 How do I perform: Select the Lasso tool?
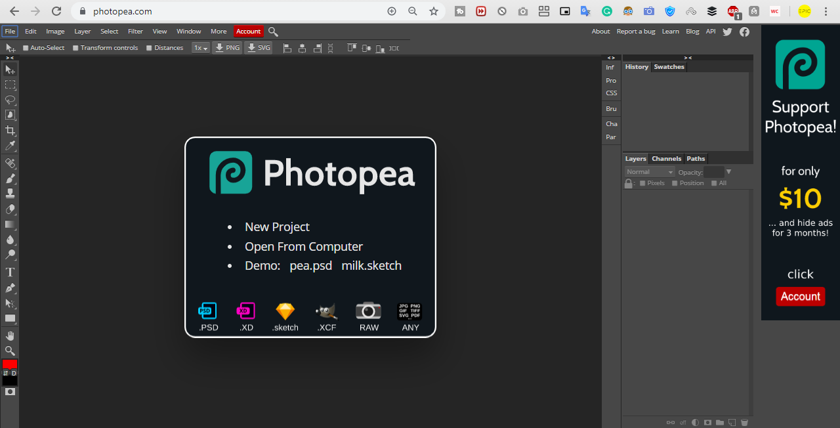(x=10, y=100)
